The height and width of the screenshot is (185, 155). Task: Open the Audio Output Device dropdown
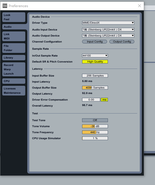tap(108, 35)
